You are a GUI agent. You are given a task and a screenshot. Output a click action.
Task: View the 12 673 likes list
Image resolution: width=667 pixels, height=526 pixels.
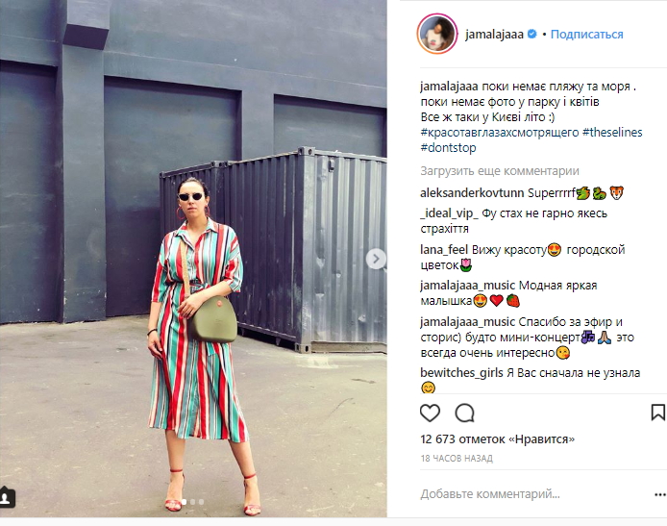point(497,438)
